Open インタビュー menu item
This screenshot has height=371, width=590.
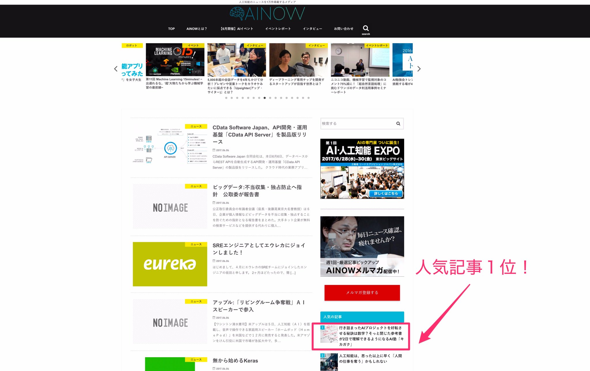point(312,29)
